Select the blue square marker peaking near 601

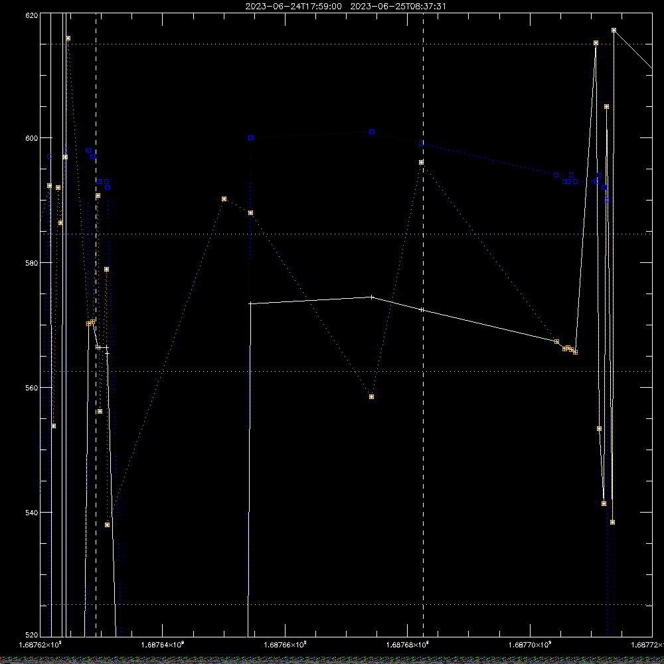pyautogui.click(x=371, y=131)
